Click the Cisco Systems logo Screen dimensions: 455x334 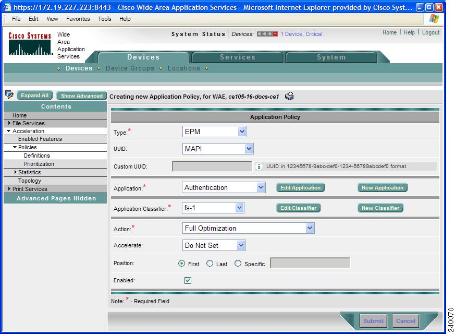(x=30, y=43)
